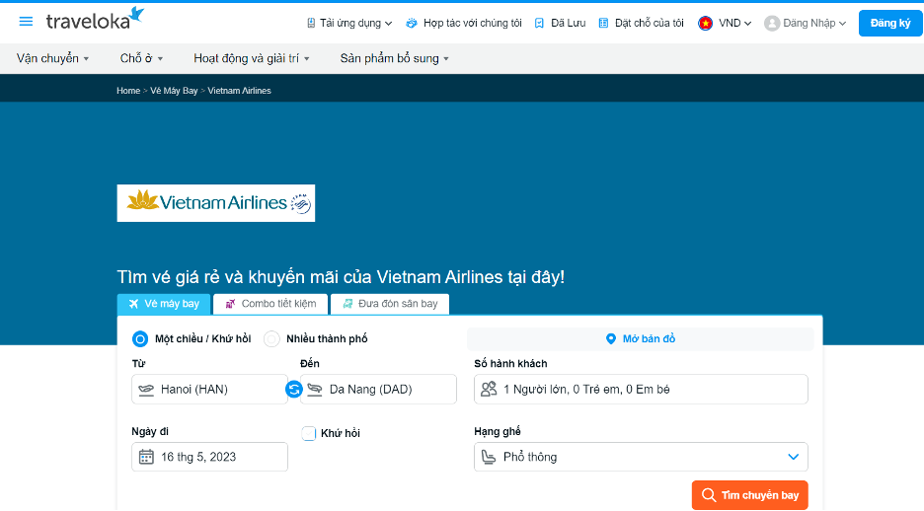The width and height of the screenshot is (924, 511).
Task: Click the calendar icon in departure date
Action: 146,457
